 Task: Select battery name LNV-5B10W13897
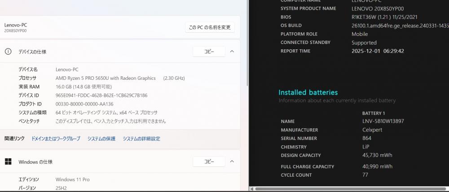pos(383,121)
